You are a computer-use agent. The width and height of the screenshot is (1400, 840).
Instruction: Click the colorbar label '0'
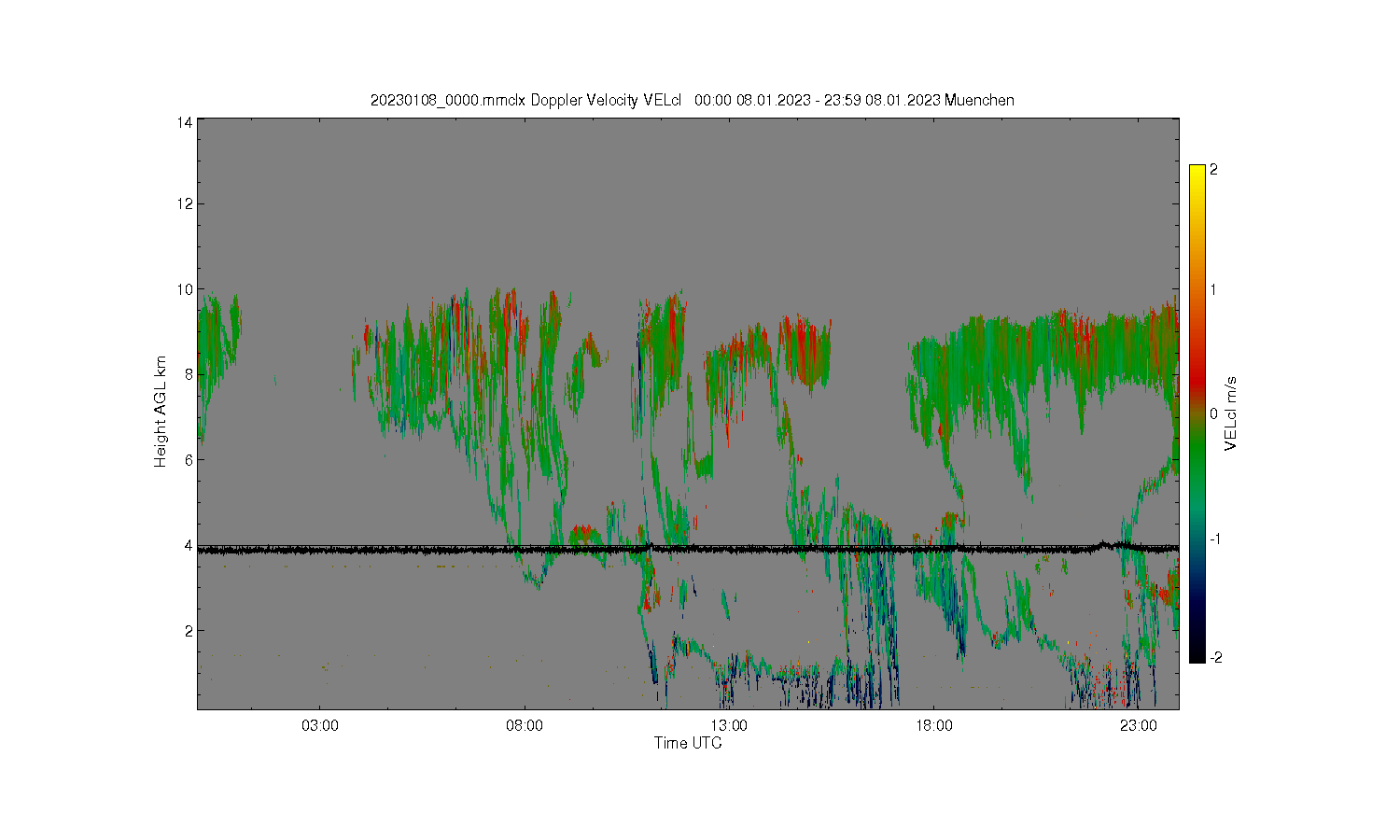click(x=1213, y=413)
